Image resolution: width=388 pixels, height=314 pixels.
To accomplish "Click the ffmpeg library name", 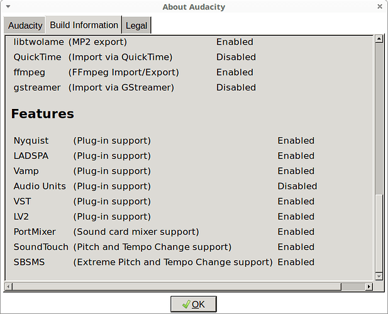I will coord(30,72).
